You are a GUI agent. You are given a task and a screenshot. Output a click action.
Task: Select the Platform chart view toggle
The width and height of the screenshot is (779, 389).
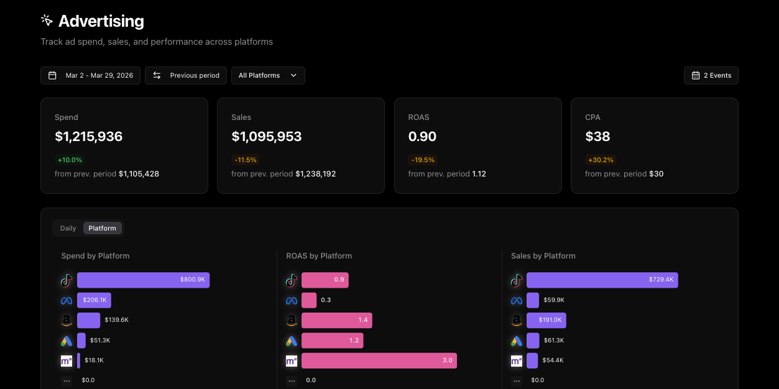click(x=103, y=228)
